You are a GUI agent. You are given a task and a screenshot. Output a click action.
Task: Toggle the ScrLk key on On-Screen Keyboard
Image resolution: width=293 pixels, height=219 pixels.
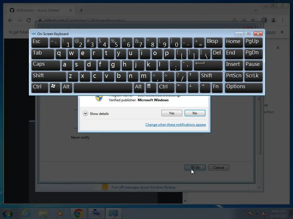pos(253,77)
